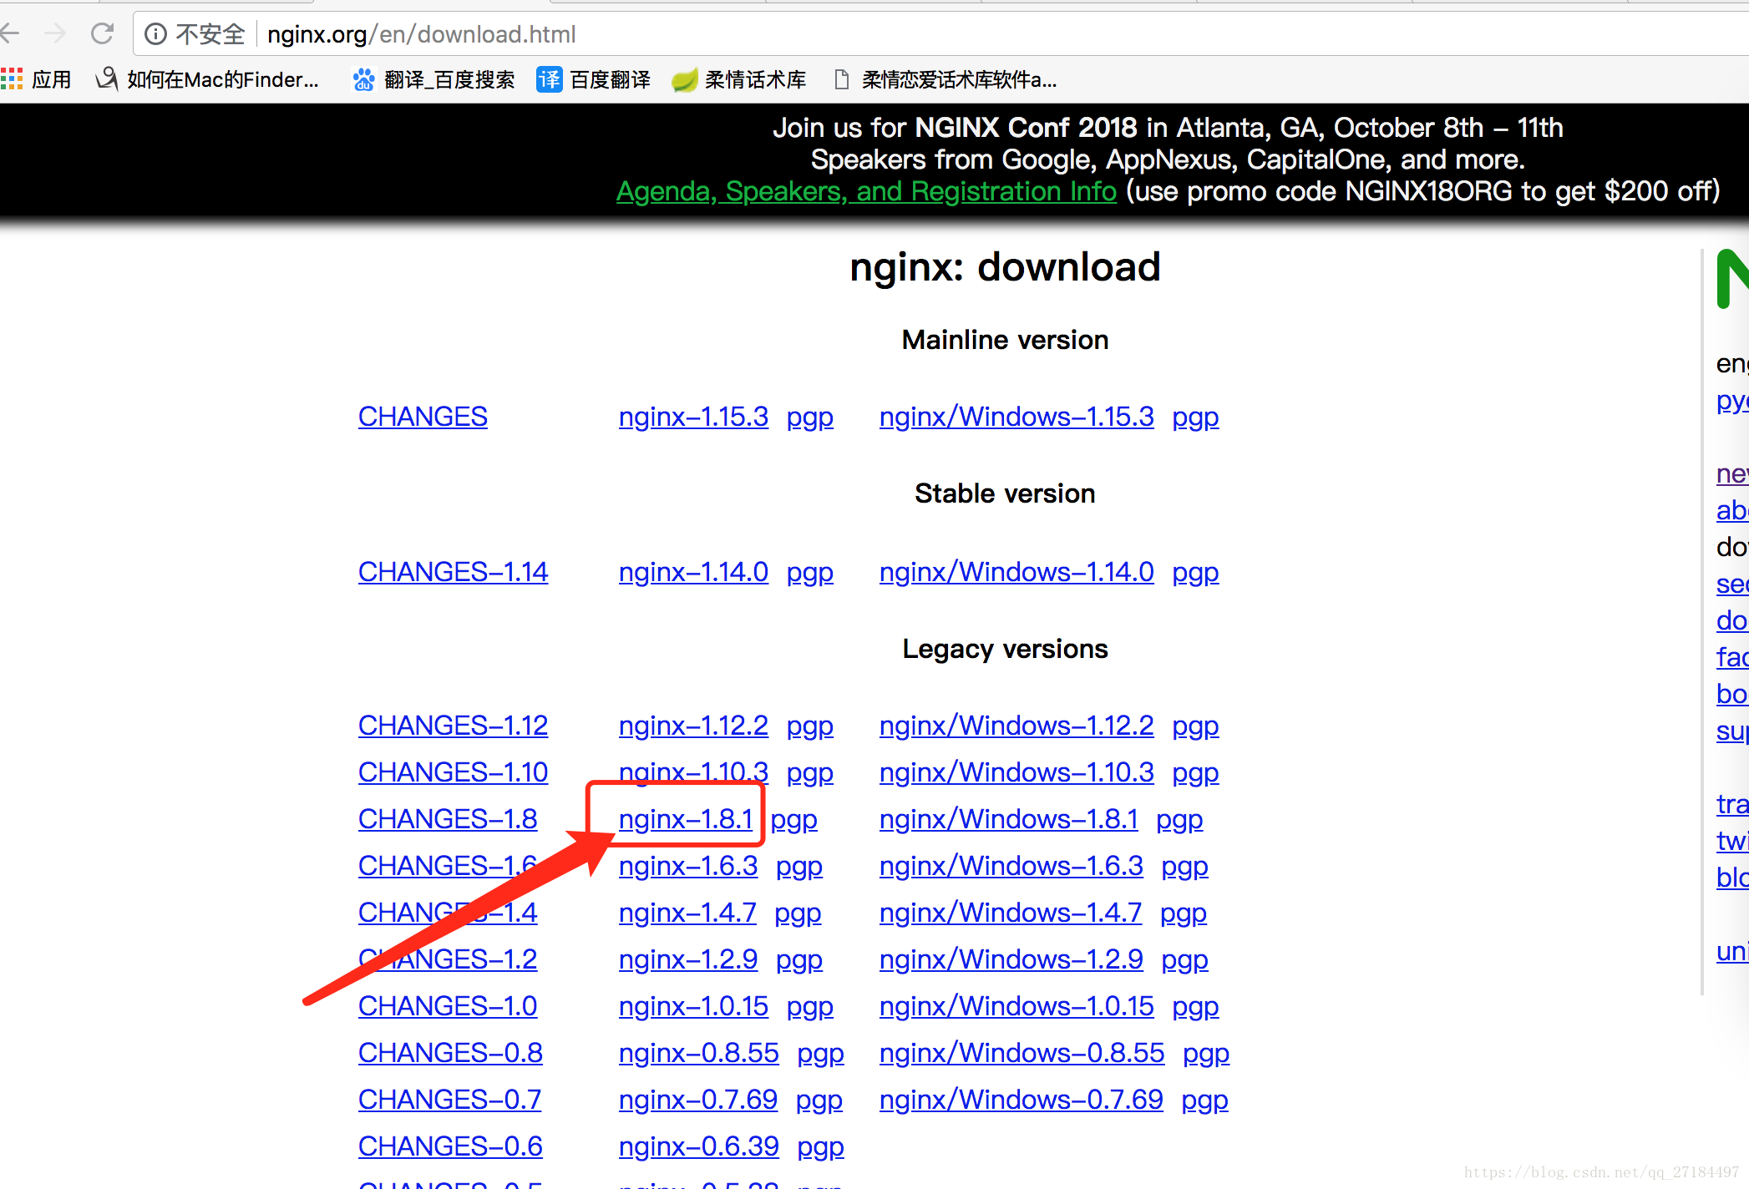Open pgp signature for nginx-1.14.0
This screenshot has height=1189, width=1749.
pos(810,573)
